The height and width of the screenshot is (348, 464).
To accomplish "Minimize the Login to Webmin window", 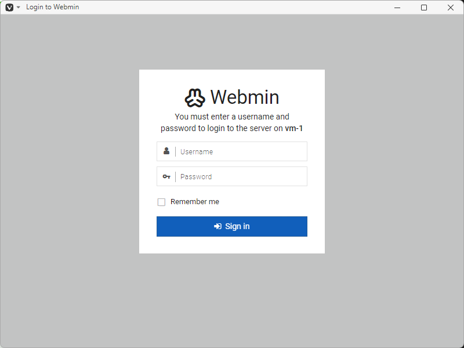I will [397, 8].
